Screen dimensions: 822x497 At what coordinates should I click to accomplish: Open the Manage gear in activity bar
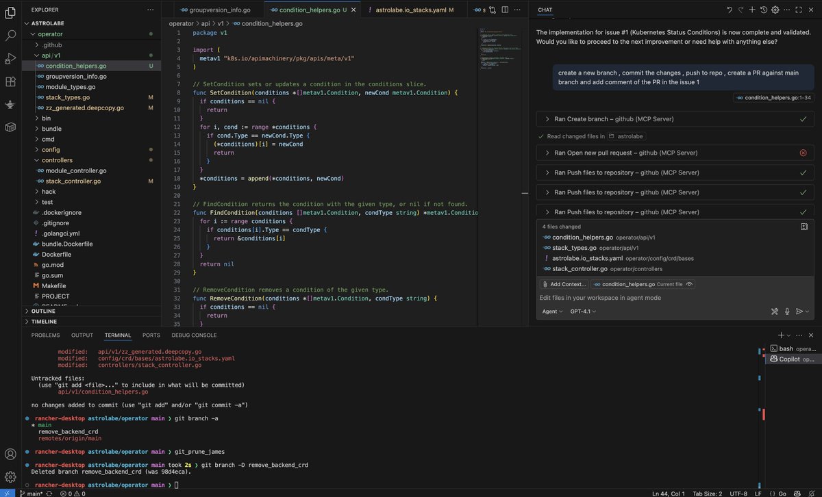coord(10,476)
